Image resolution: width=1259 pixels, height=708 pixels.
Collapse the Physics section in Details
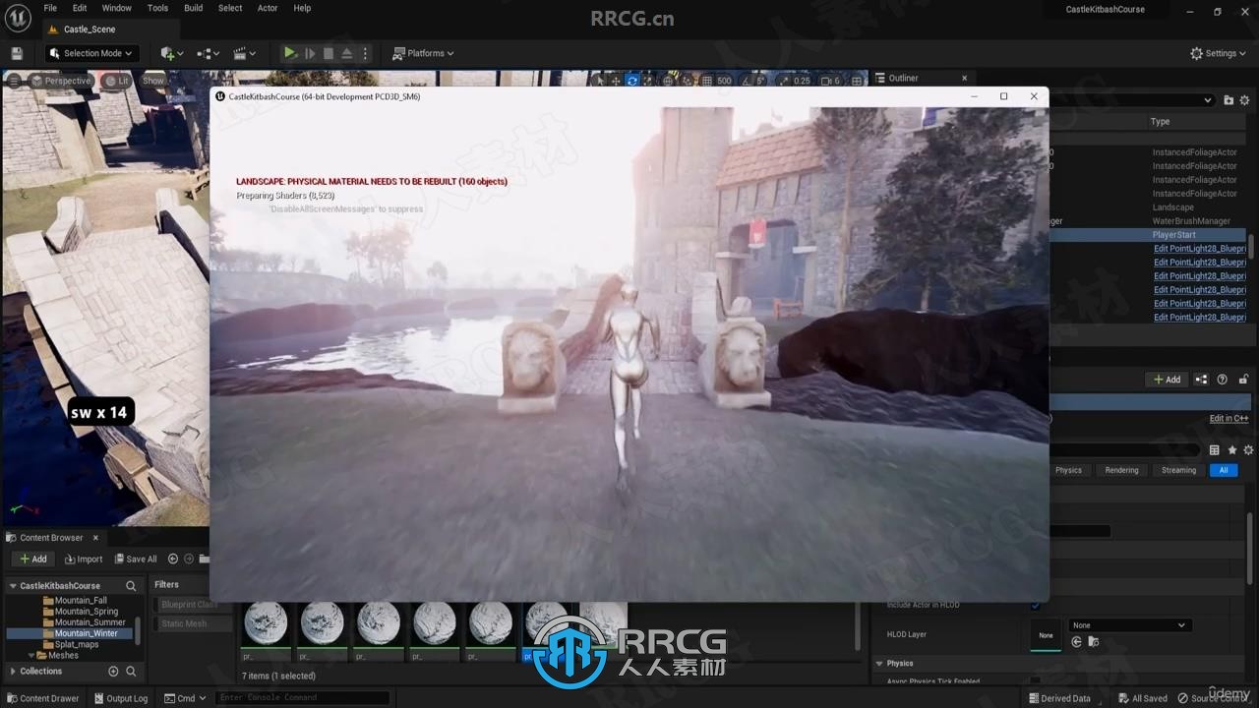click(x=878, y=664)
